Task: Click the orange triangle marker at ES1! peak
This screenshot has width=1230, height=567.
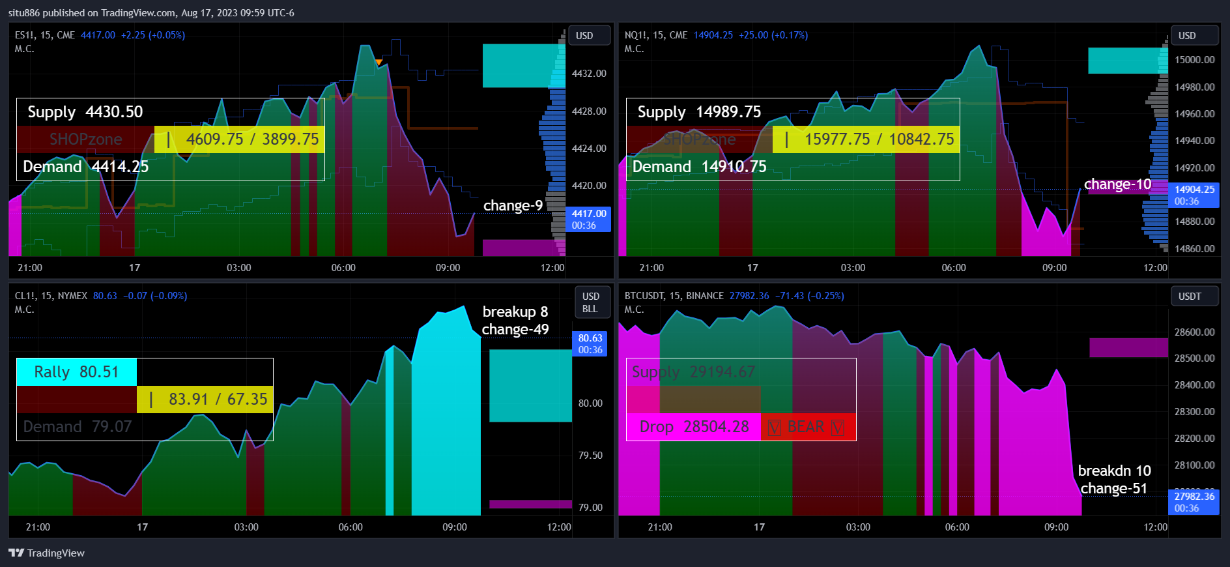Action: click(379, 63)
